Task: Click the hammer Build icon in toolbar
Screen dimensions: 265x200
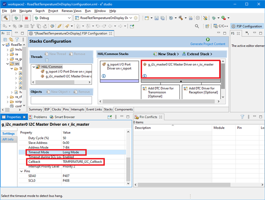Action: click(x=7, y=18)
